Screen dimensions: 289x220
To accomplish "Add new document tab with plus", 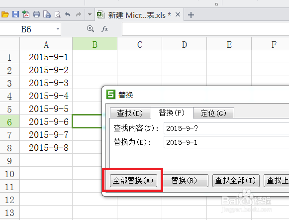I will coord(191,15).
